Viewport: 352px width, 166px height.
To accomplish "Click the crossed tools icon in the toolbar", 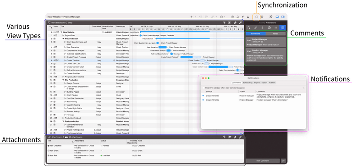I will click(x=271, y=17).
